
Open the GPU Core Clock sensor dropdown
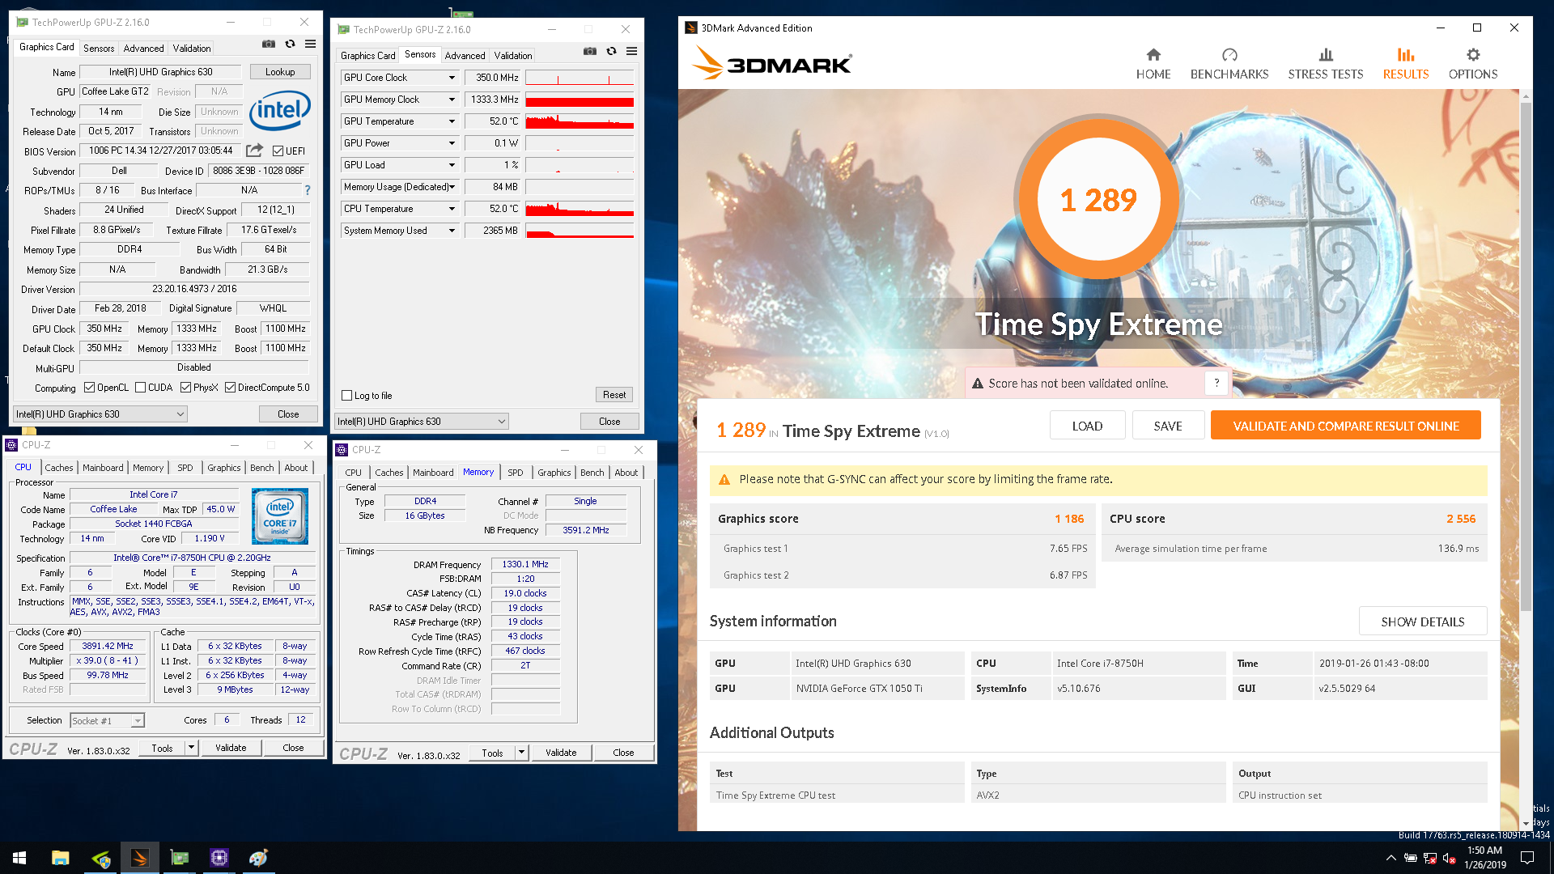(x=452, y=78)
